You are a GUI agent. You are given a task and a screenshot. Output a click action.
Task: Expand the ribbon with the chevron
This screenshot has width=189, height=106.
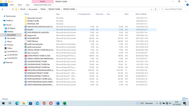click(184, 5)
